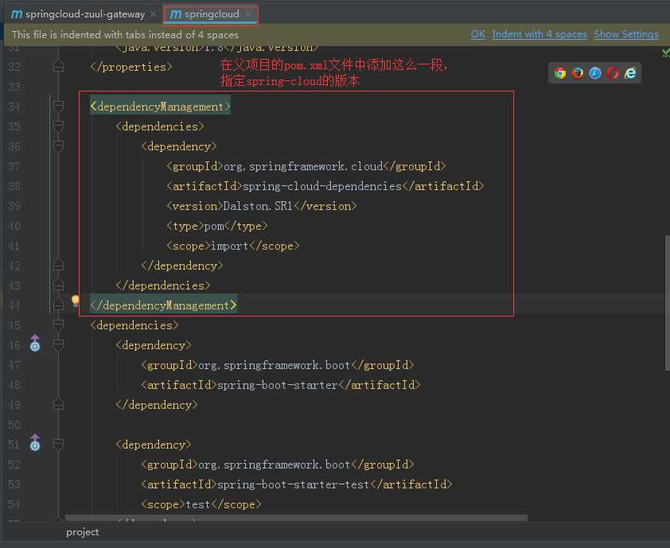Screen dimensions: 670x548
Task: Collapse dependency fold marker on line 36
Action: (x=59, y=146)
